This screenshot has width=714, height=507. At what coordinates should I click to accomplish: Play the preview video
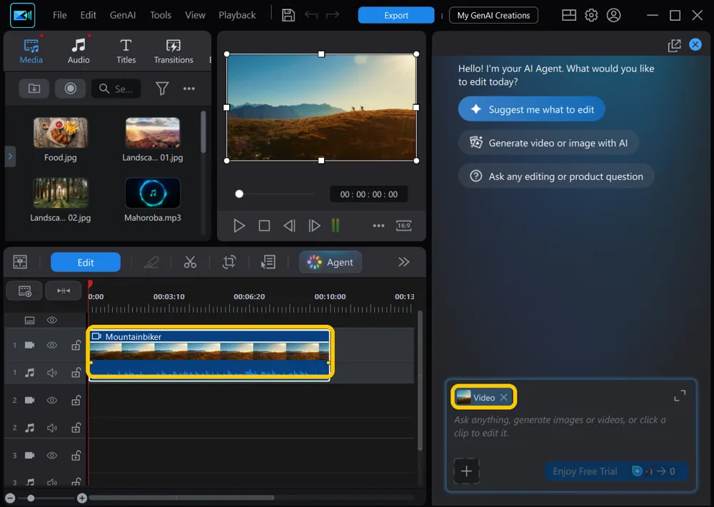pos(239,226)
